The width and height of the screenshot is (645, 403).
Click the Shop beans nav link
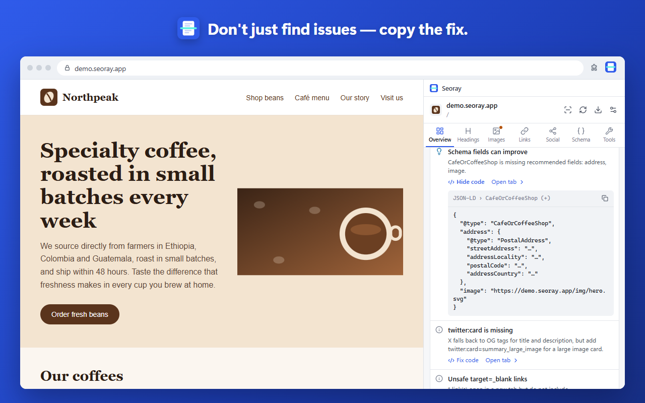pos(265,98)
